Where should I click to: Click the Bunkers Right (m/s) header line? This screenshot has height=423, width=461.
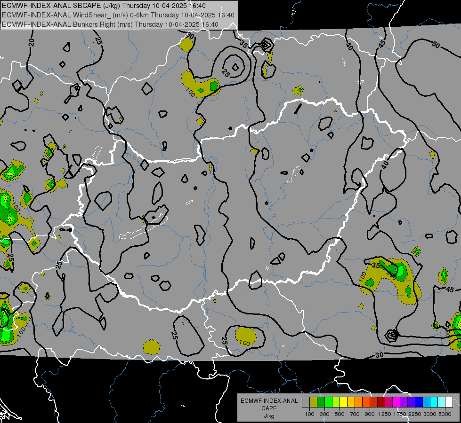pyautogui.click(x=110, y=24)
